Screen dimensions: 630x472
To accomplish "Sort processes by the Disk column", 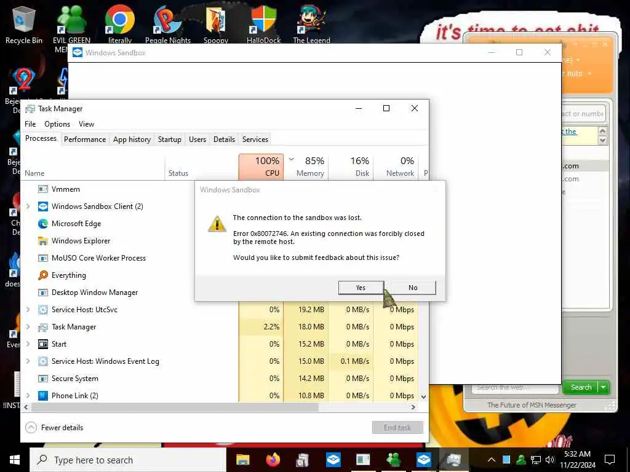I will [351, 167].
